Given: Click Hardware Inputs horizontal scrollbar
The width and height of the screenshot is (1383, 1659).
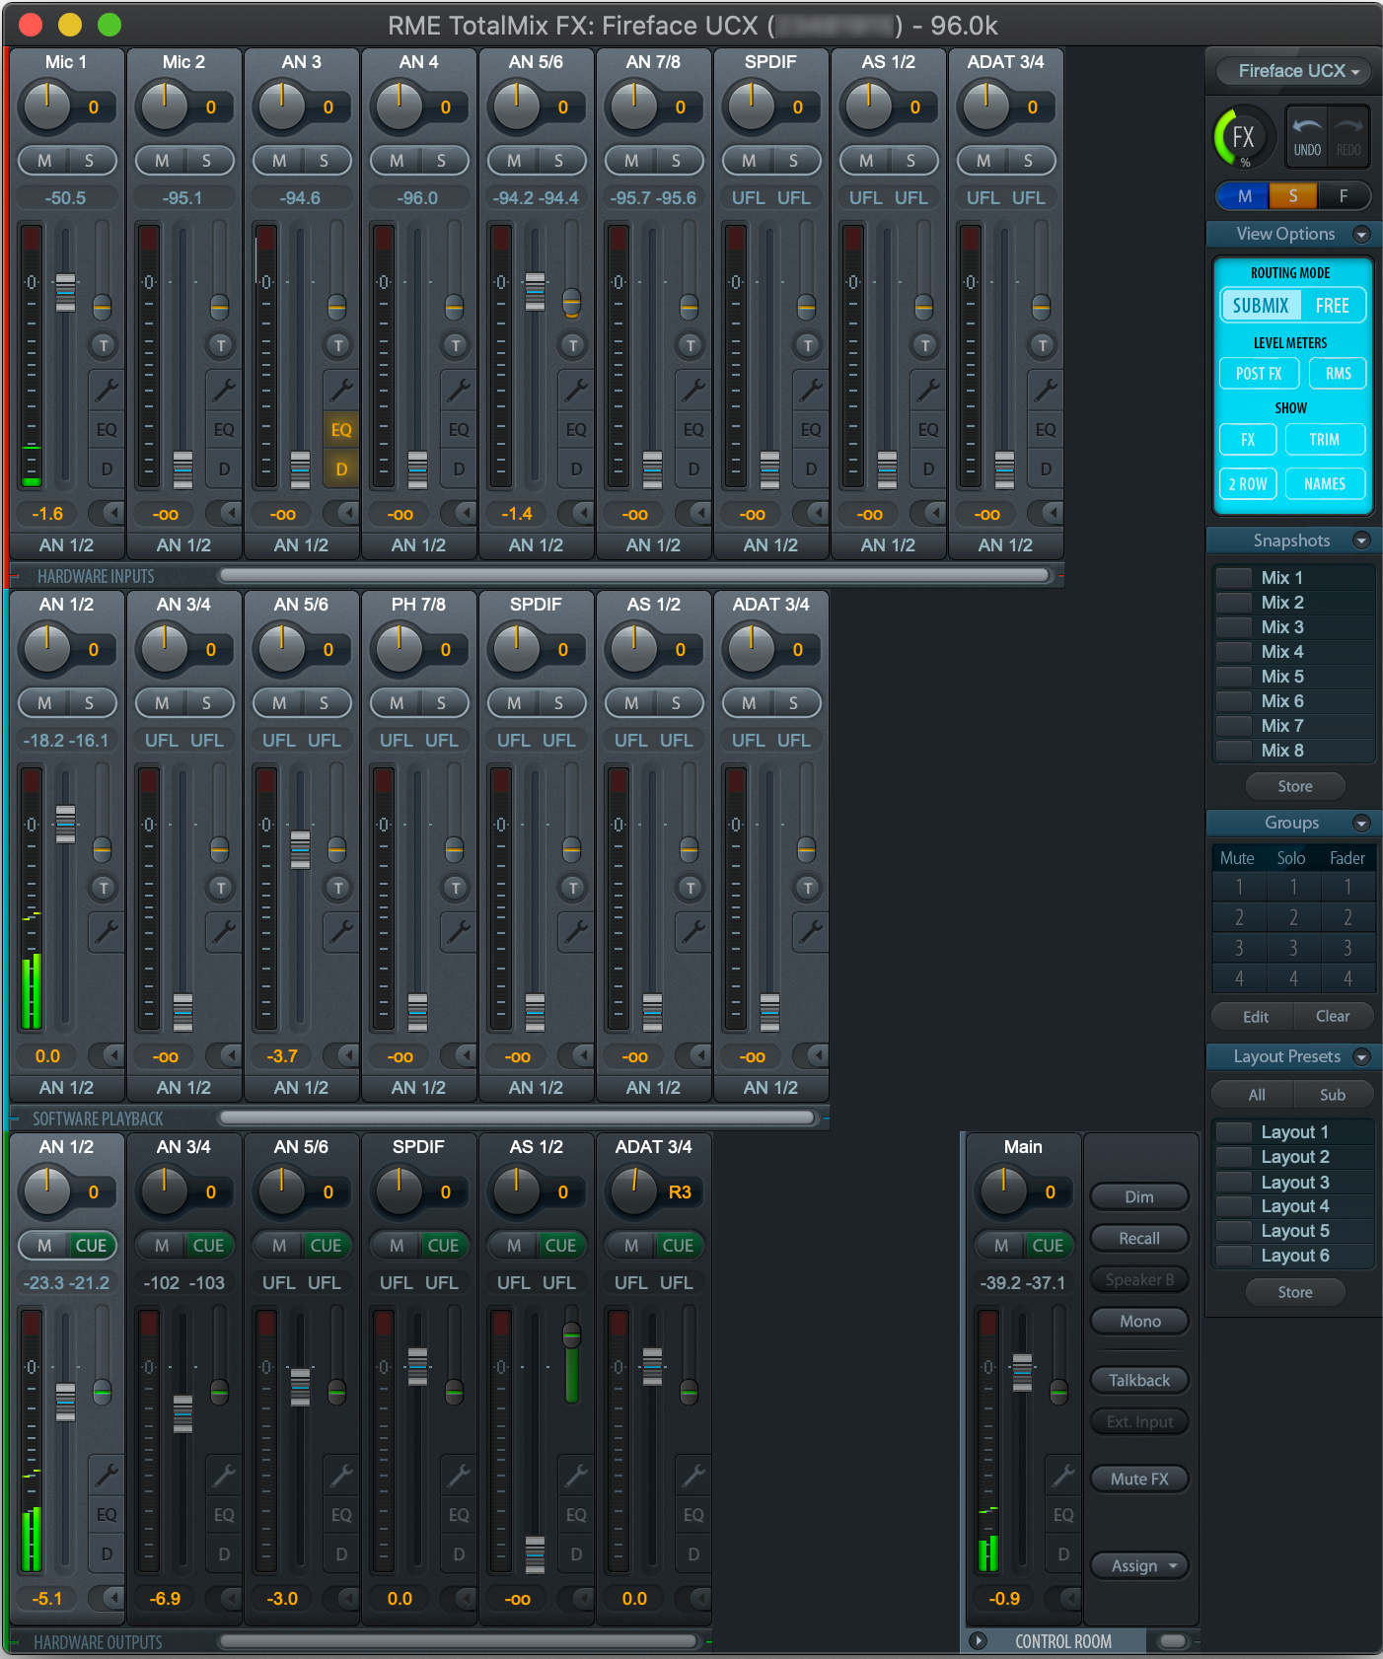Looking at the screenshot, I should (x=634, y=575).
